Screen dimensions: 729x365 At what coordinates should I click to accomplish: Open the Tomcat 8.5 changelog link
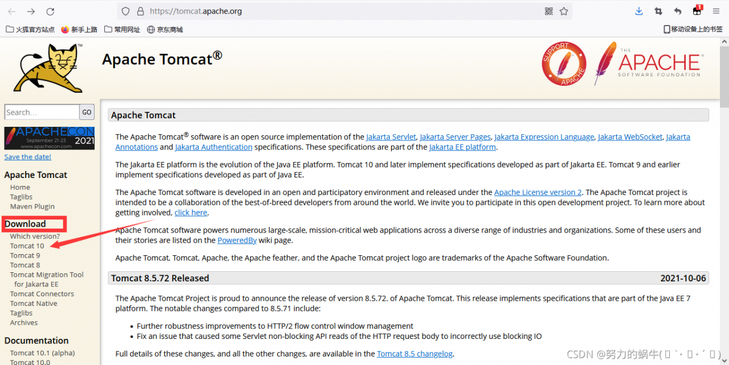click(415, 354)
